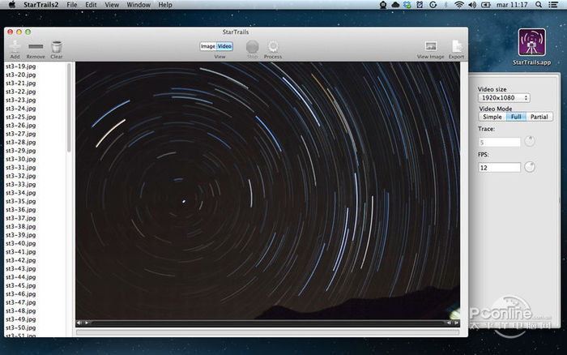Select st3-30.jpg in the file list
Screen dimensions: 567x355
pyautogui.click(x=20, y=159)
